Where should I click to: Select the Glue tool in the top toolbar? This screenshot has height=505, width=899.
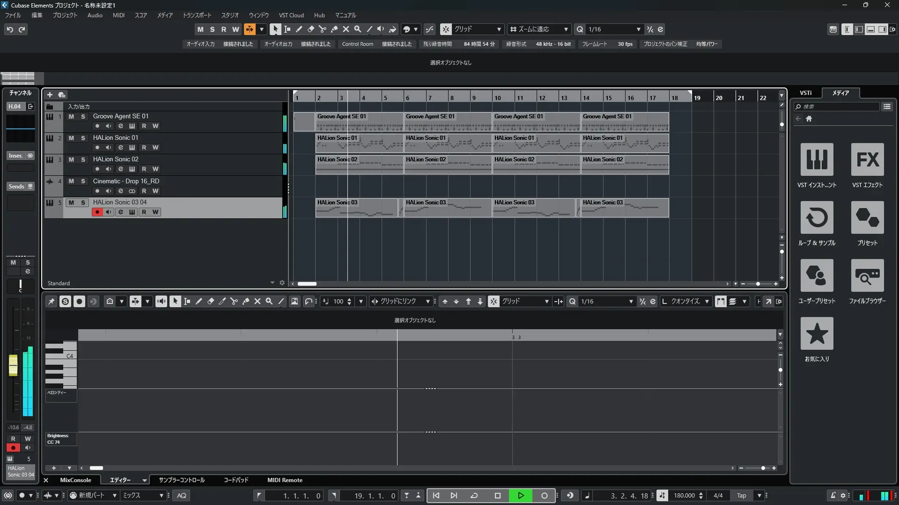(x=334, y=29)
